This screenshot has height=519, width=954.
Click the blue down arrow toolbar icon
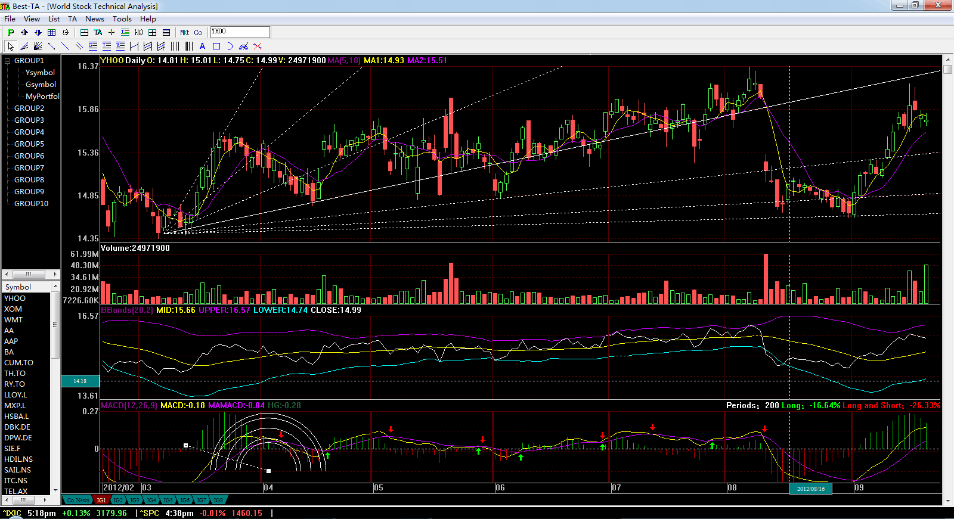(x=38, y=32)
